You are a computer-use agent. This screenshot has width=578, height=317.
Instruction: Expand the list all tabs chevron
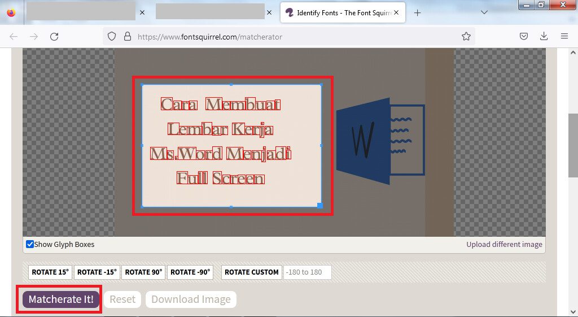click(484, 12)
